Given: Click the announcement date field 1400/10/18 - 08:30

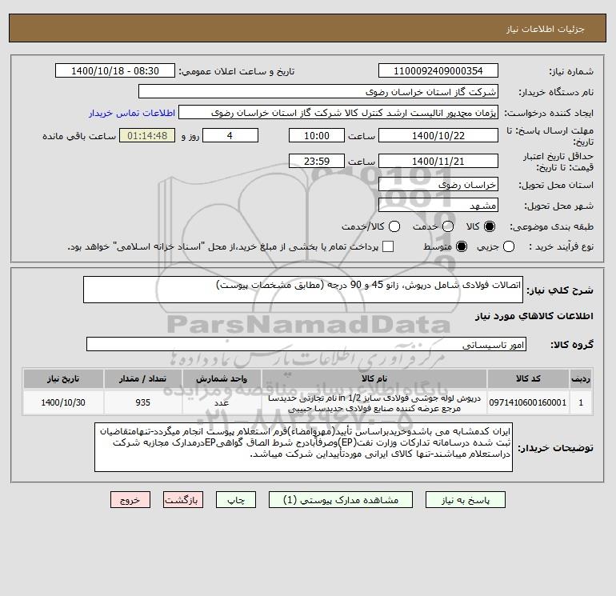Looking at the screenshot, I should click(x=115, y=70).
